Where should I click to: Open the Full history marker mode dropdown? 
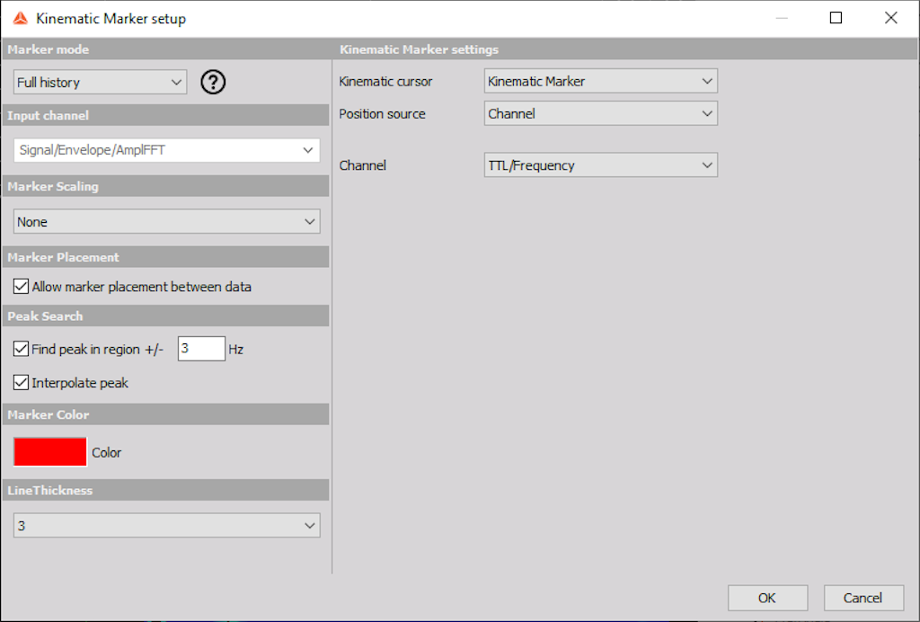(101, 82)
